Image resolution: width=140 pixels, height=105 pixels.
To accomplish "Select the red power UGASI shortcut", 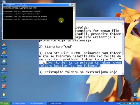I will [4, 87].
